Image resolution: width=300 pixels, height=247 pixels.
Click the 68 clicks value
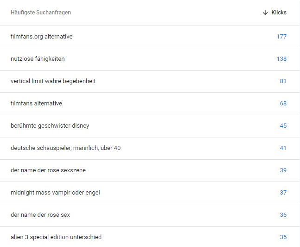pyautogui.click(x=283, y=104)
